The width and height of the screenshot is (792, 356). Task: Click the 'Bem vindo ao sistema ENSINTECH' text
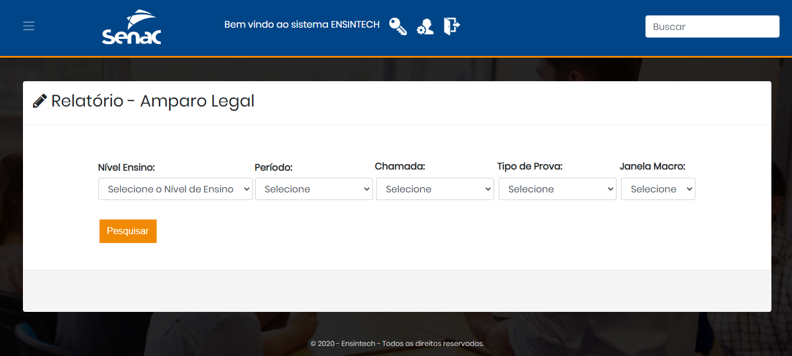coord(302,25)
